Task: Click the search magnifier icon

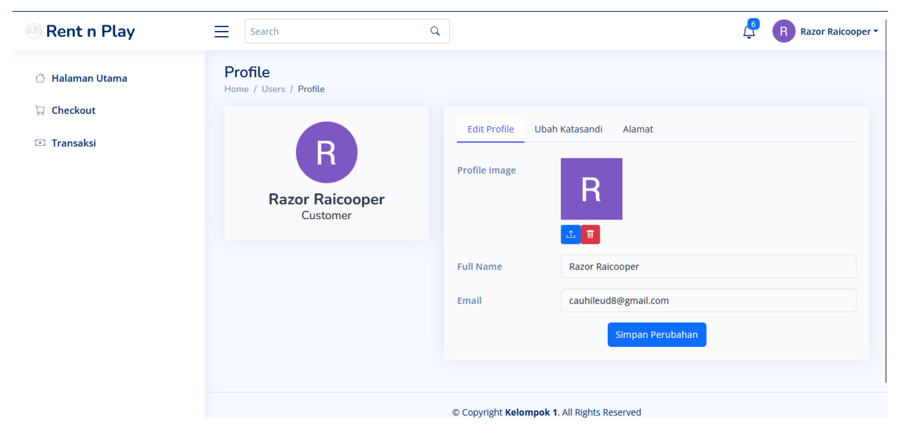Action: pos(435,31)
